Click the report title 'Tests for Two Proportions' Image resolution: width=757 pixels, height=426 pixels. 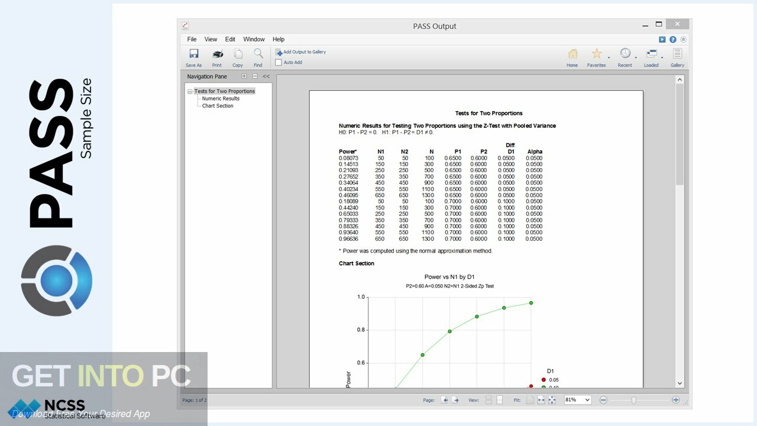(x=489, y=113)
